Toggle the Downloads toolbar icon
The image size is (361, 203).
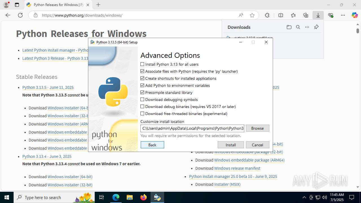pyautogui.click(x=318, y=15)
